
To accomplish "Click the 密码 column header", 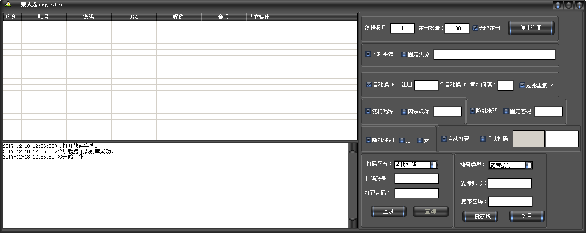I will [89, 17].
